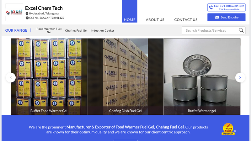Image resolution: width=251 pixels, height=141 pixels.
Task: Click the envelope icon in Send Enquiry
Action: coord(217,17)
